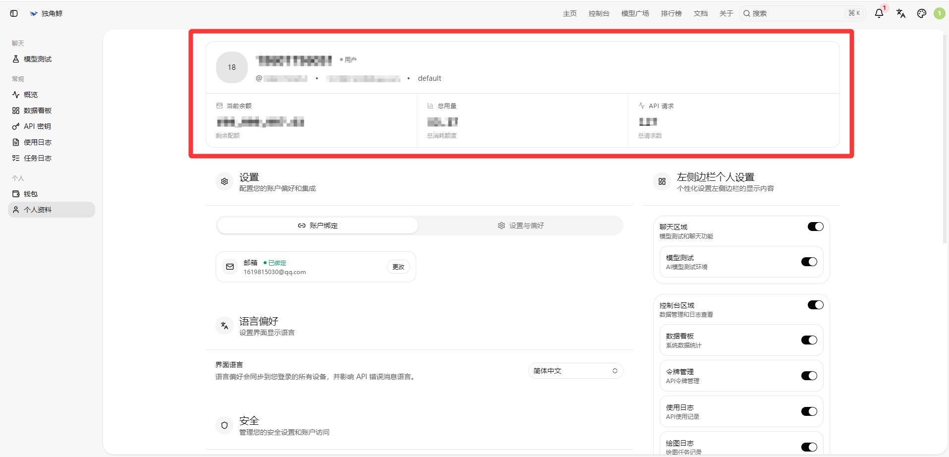
Task: Toggle the 使用日志 sidebar switch
Action: click(809, 411)
